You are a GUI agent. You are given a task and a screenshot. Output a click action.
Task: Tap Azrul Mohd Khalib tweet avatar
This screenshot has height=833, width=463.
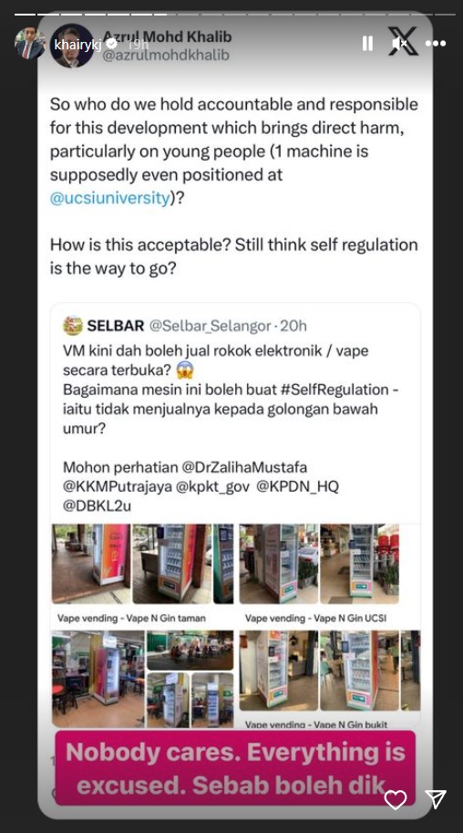coord(72,46)
